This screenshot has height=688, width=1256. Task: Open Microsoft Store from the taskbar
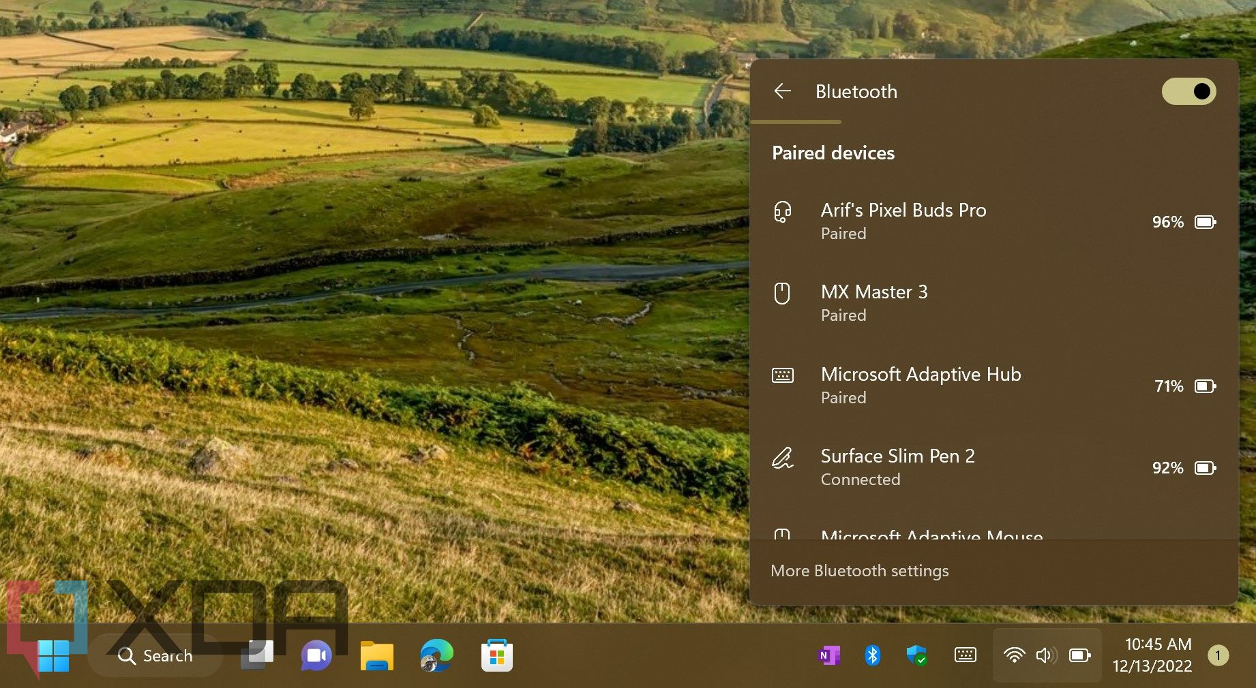click(x=496, y=655)
